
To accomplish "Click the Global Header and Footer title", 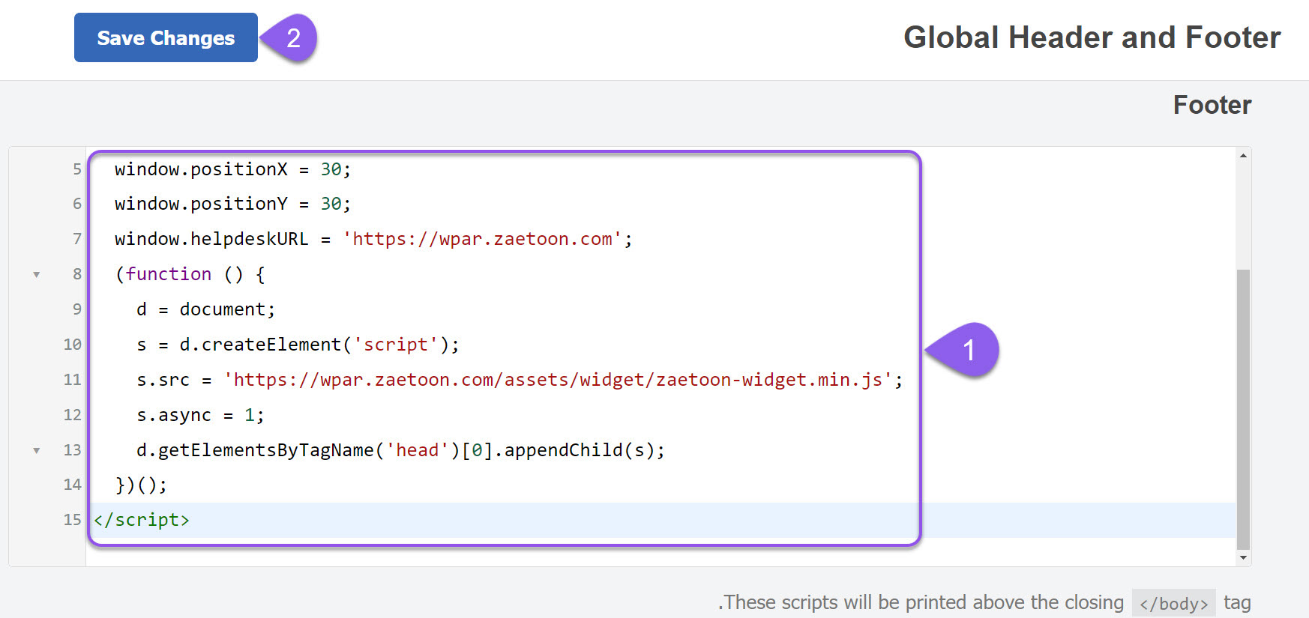I will 1092,37.
